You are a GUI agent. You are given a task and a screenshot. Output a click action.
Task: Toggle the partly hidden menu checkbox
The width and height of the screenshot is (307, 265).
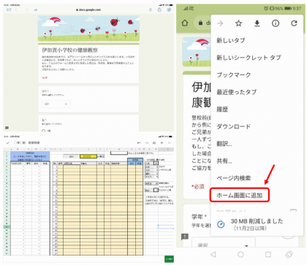[x=293, y=211]
